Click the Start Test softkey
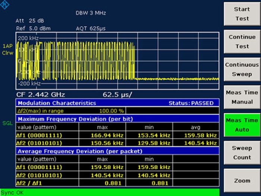This screenshot has width=261, height=196. [x=242, y=14]
